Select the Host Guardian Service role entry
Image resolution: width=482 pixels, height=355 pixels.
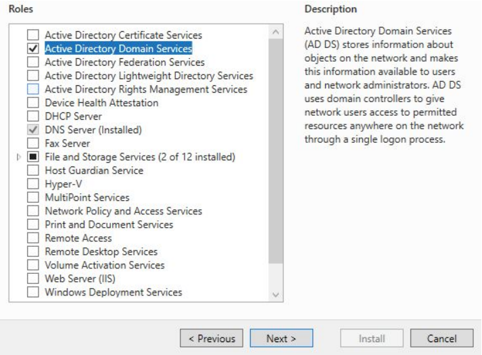[94, 170]
